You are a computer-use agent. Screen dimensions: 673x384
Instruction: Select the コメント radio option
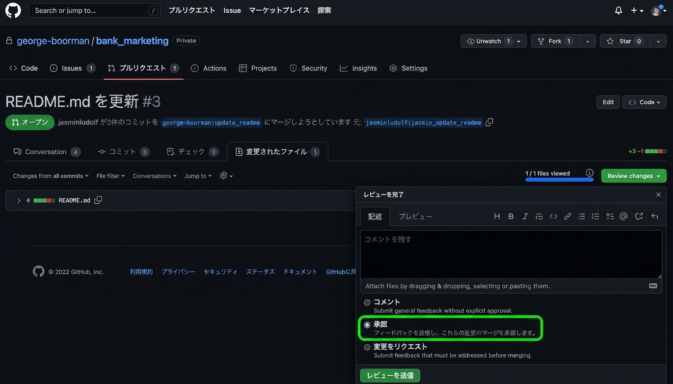(367, 303)
